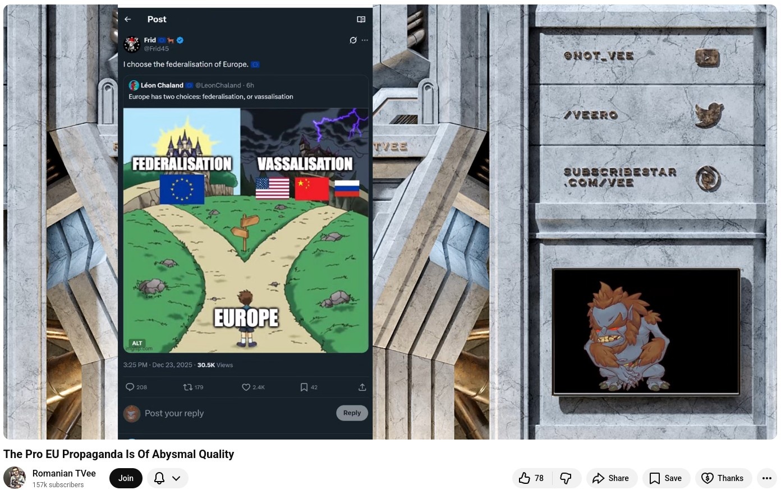Open Romanian TVee channel avatar

pos(15,478)
